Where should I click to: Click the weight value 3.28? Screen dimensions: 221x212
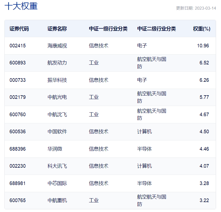coord(204,183)
